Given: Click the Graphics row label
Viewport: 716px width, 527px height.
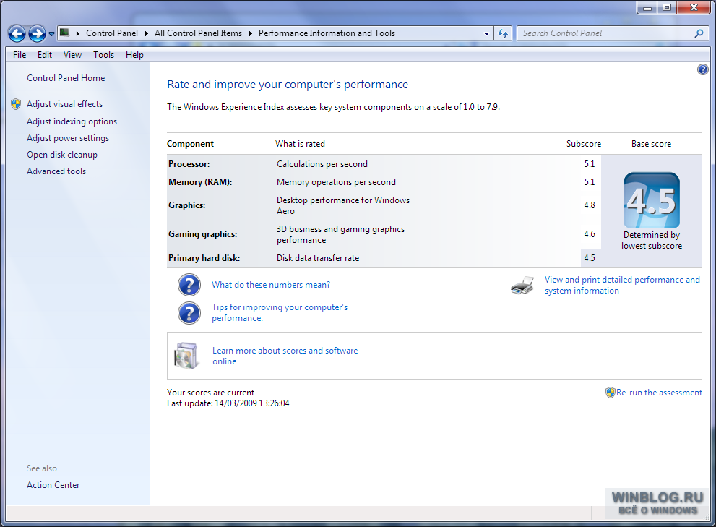Looking at the screenshot, I should pos(186,205).
